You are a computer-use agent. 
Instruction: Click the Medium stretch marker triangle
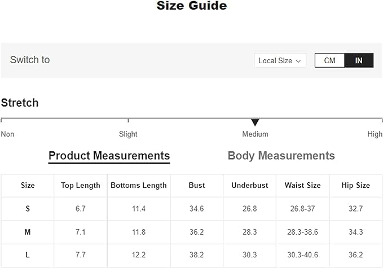[x=255, y=122]
